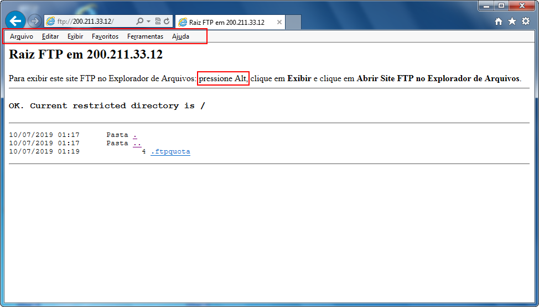This screenshot has height=307, width=539.
Task: Click the search magnifier in address bar
Action: coord(139,22)
